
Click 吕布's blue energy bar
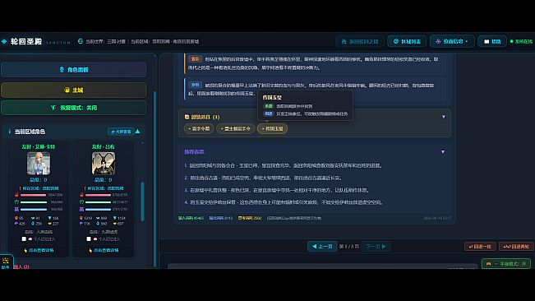coord(98,209)
